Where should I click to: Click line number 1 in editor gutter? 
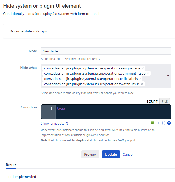tap(51, 109)
